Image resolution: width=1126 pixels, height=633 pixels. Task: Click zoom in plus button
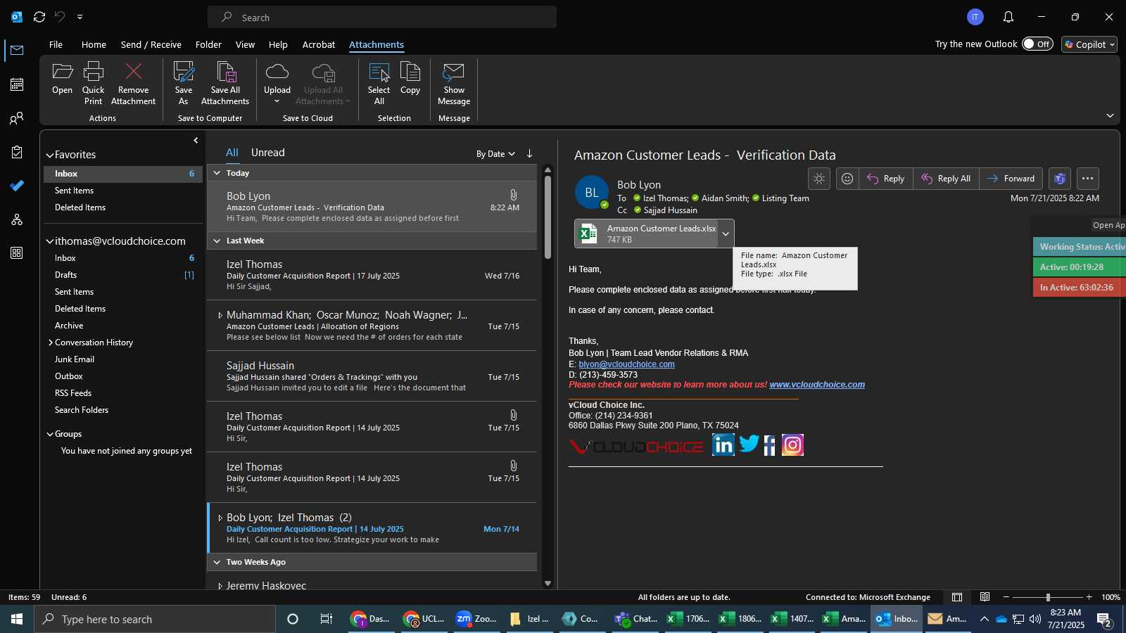(1089, 597)
